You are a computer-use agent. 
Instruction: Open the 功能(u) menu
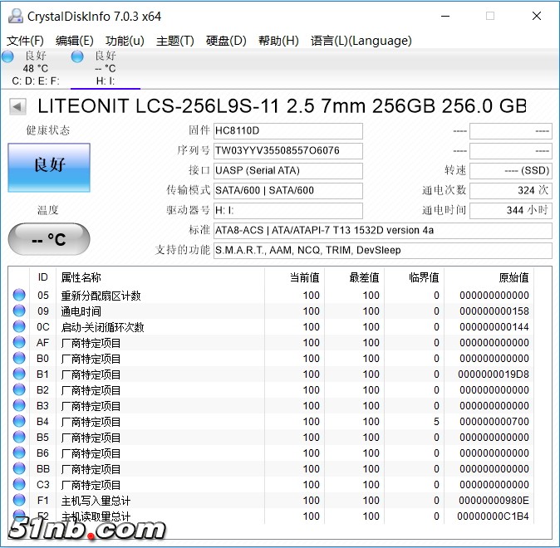point(125,41)
